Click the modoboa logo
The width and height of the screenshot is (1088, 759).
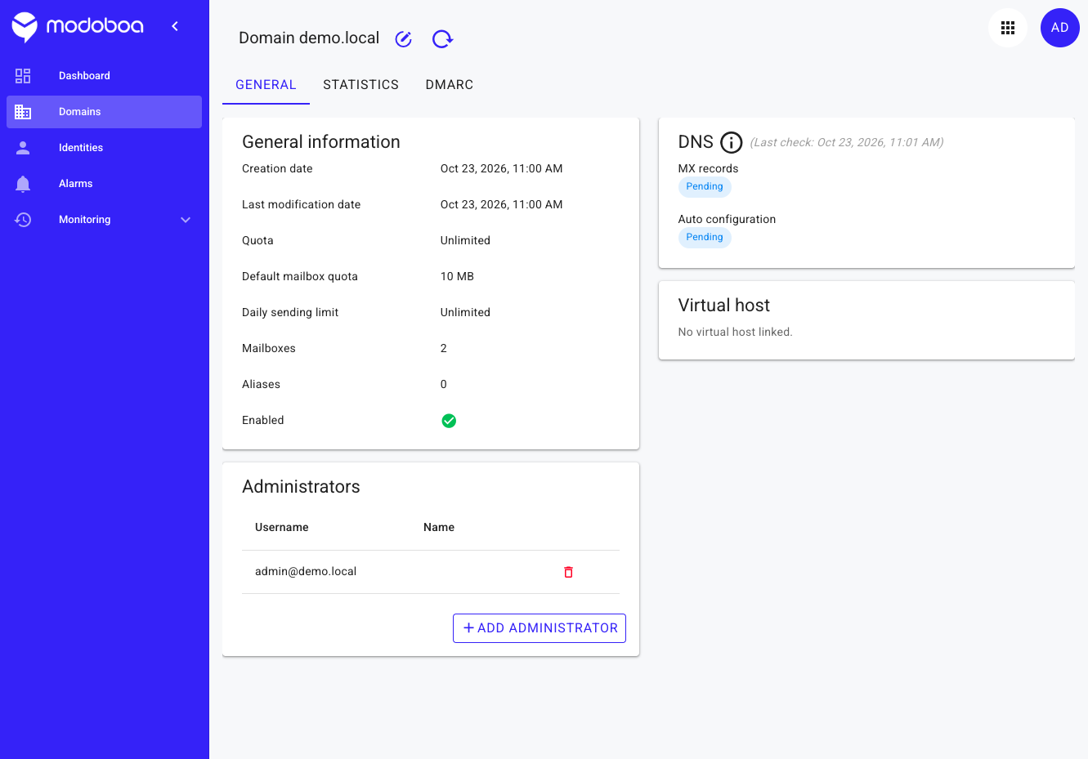pos(78,26)
